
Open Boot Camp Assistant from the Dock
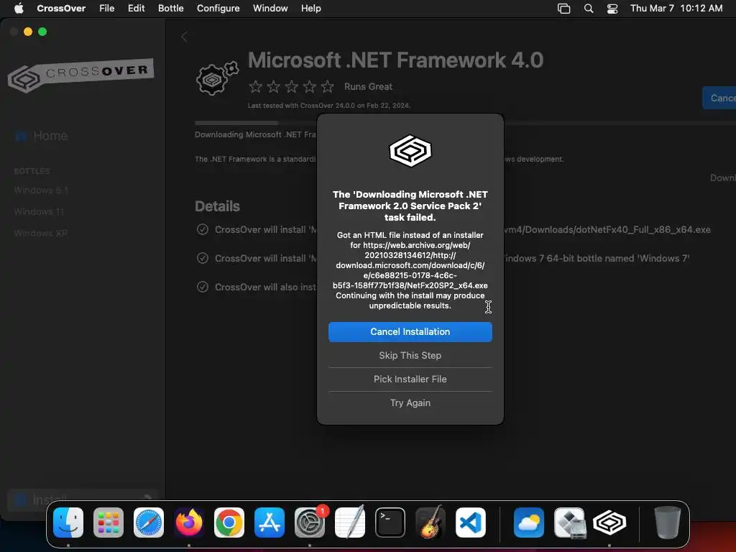[x=569, y=523]
